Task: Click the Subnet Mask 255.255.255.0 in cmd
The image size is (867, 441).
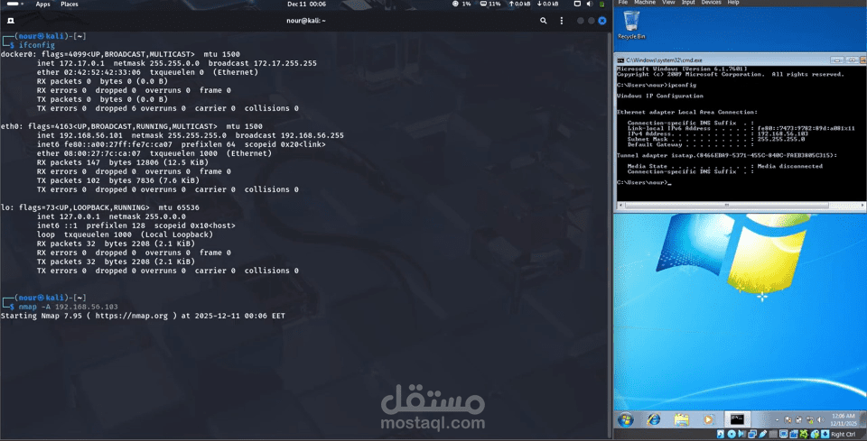Action: [780, 139]
